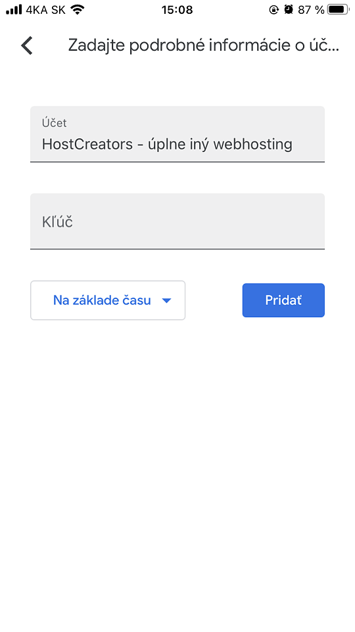Tap the Pridať label to add account
The height and width of the screenshot is (632, 355).
click(x=283, y=300)
